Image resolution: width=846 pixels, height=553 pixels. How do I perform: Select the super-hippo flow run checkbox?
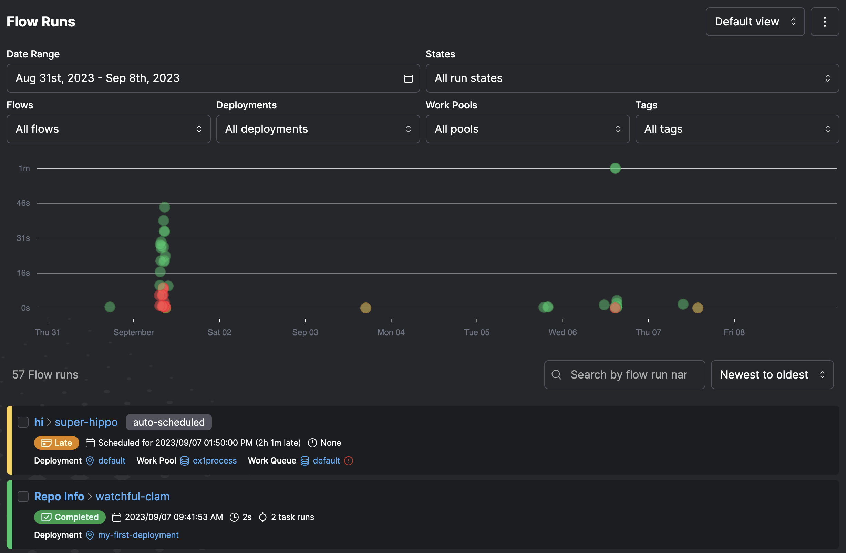[23, 422]
